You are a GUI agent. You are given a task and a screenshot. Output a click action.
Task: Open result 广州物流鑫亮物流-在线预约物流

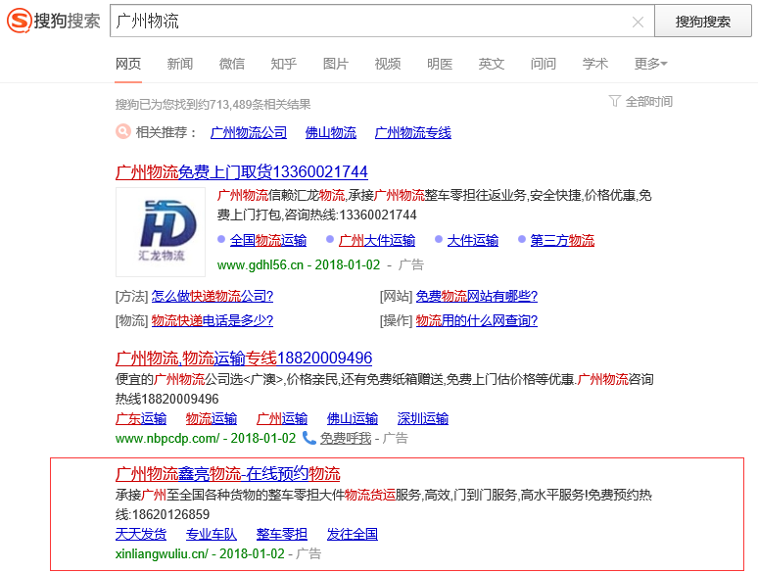coord(227,474)
